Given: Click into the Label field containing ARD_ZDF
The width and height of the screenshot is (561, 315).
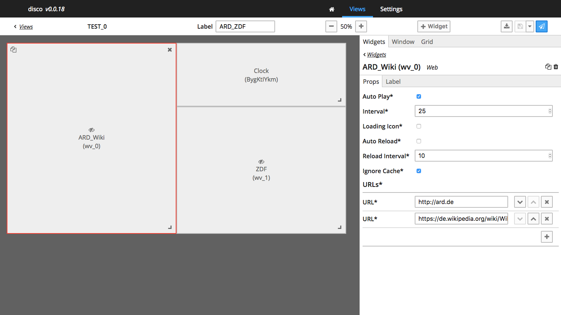Looking at the screenshot, I should (x=245, y=26).
